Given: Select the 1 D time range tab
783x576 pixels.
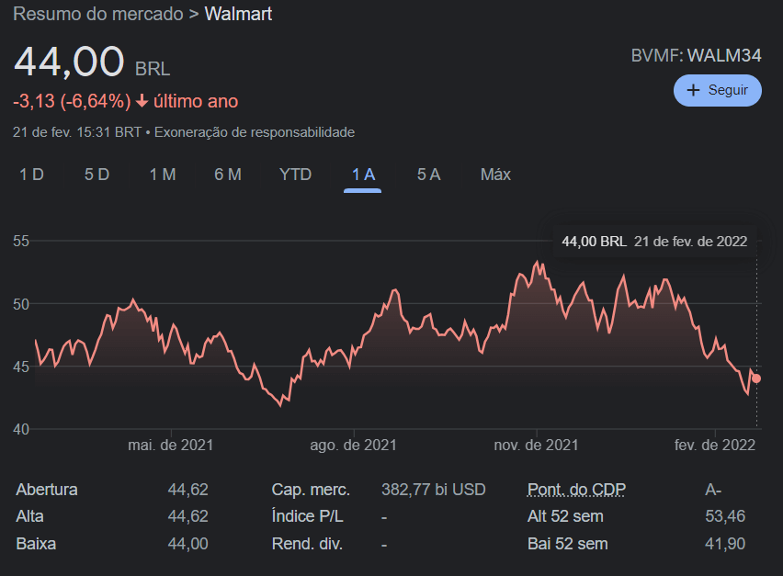Looking at the screenshot, I should (x=32, y=175).
